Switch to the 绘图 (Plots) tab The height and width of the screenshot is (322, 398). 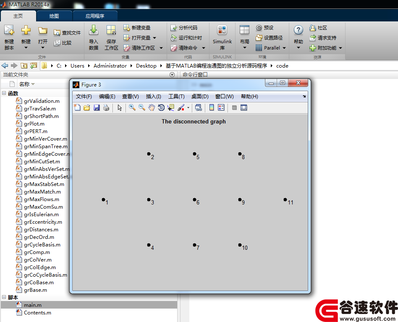tap(54, 16)
